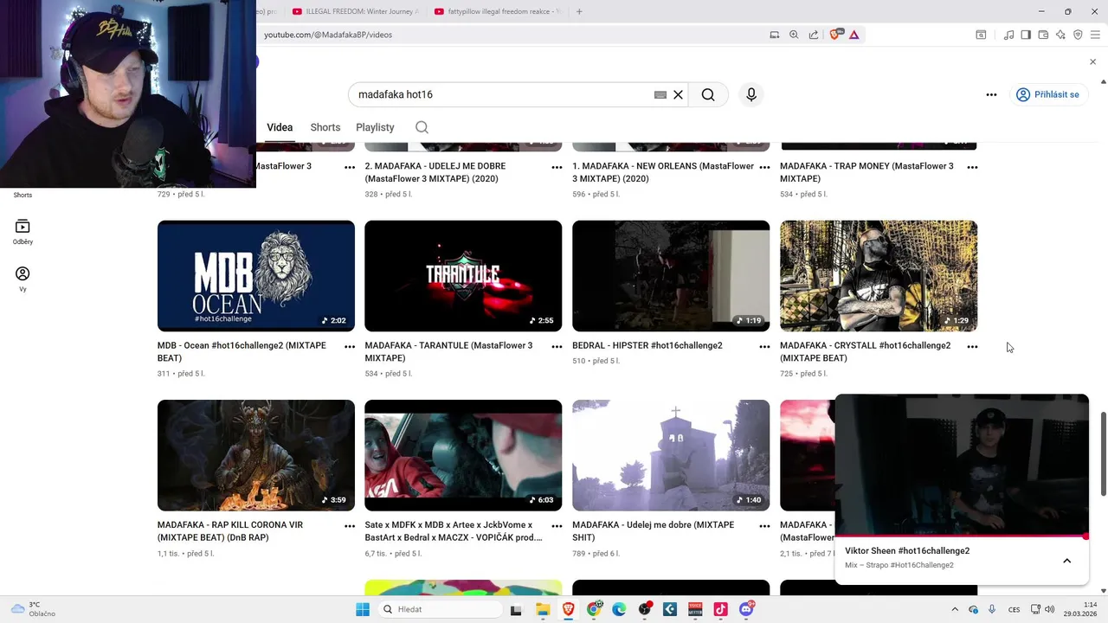The image size is (1108, 623).
Task: Open more options for MDB - Ocean video
Action: coord(350,347)
